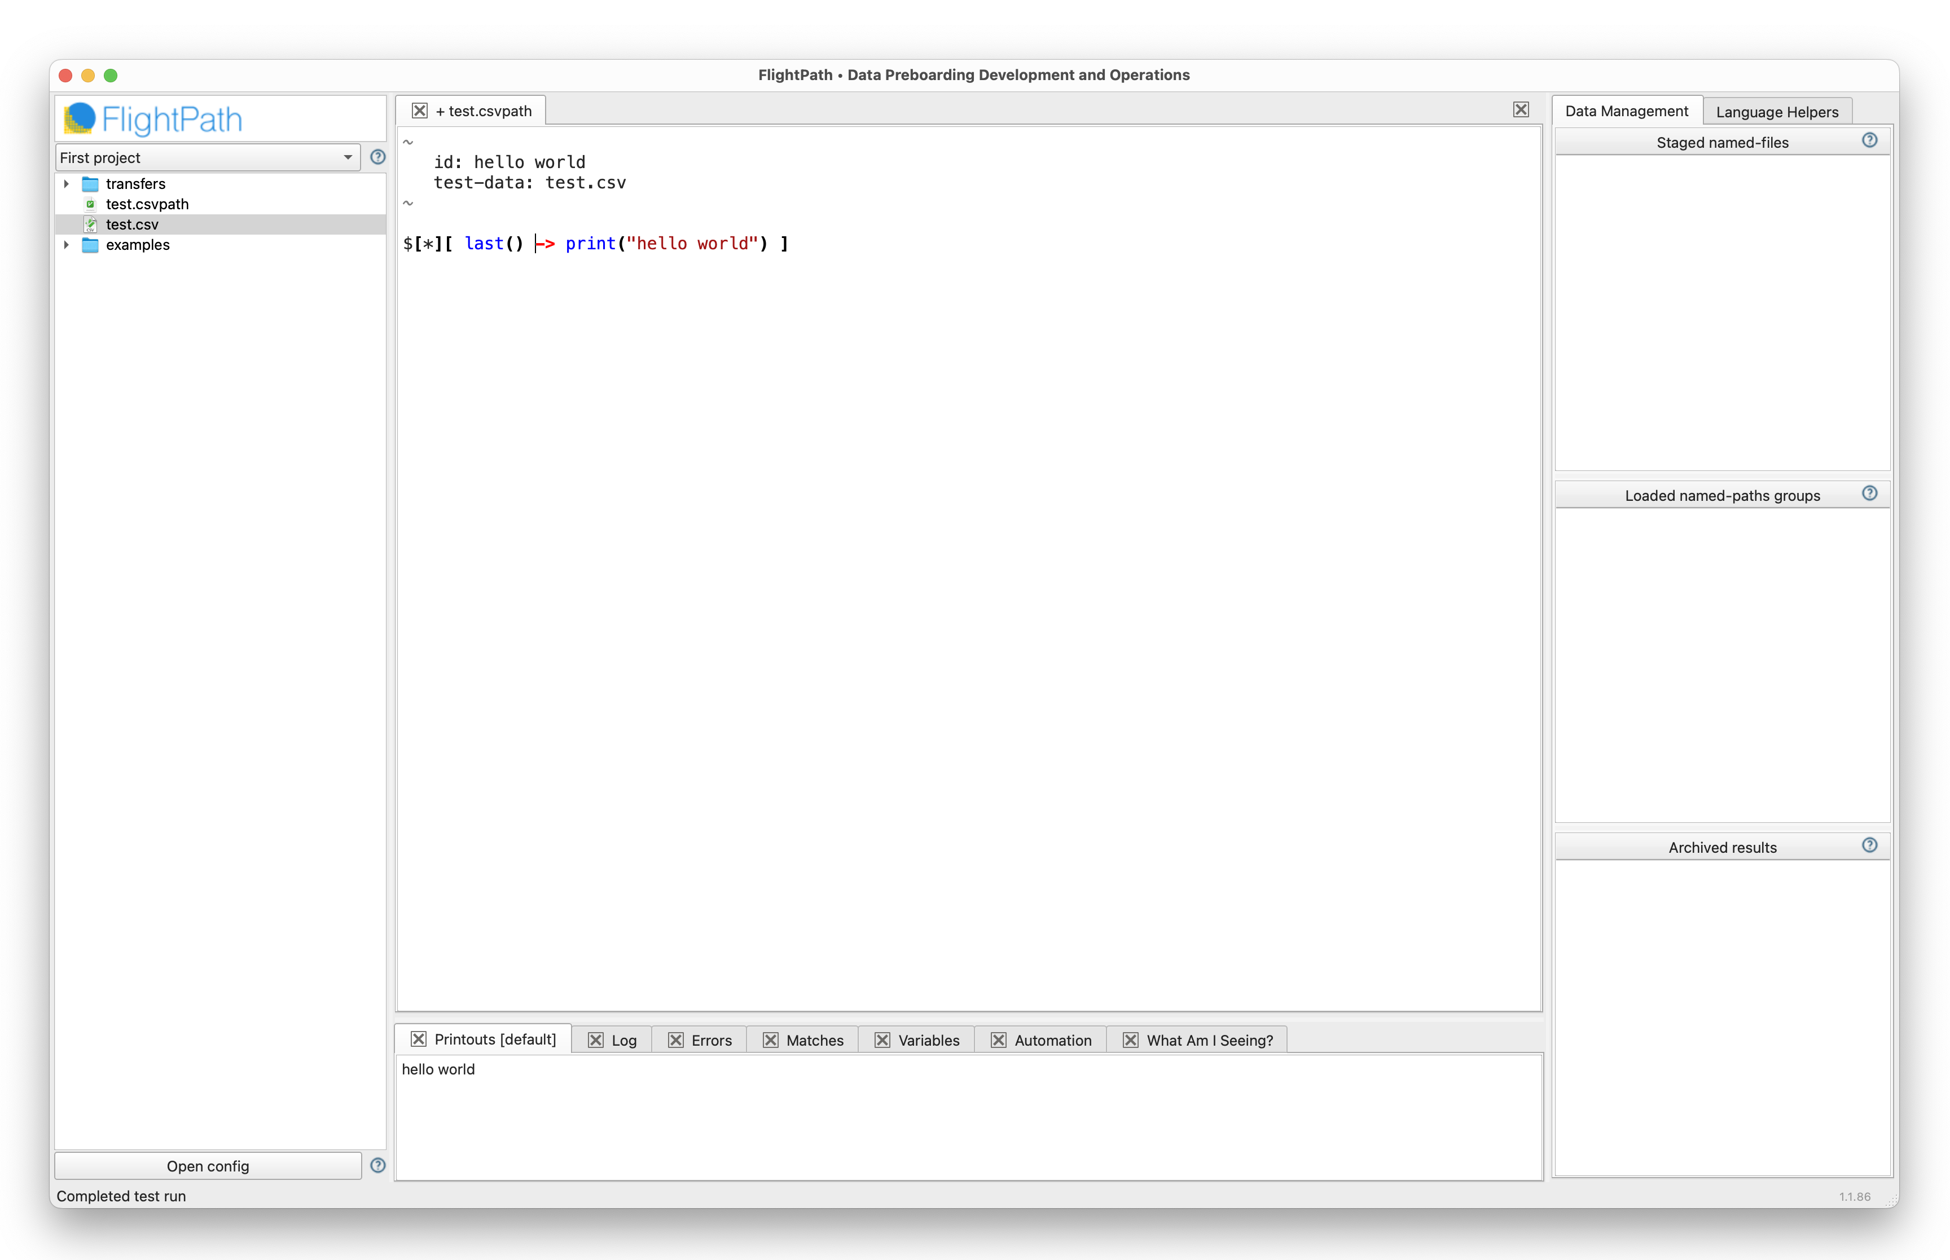The image size is (1950, 1260).
Task: Click the Open config button
Action: pos(208,1166)
